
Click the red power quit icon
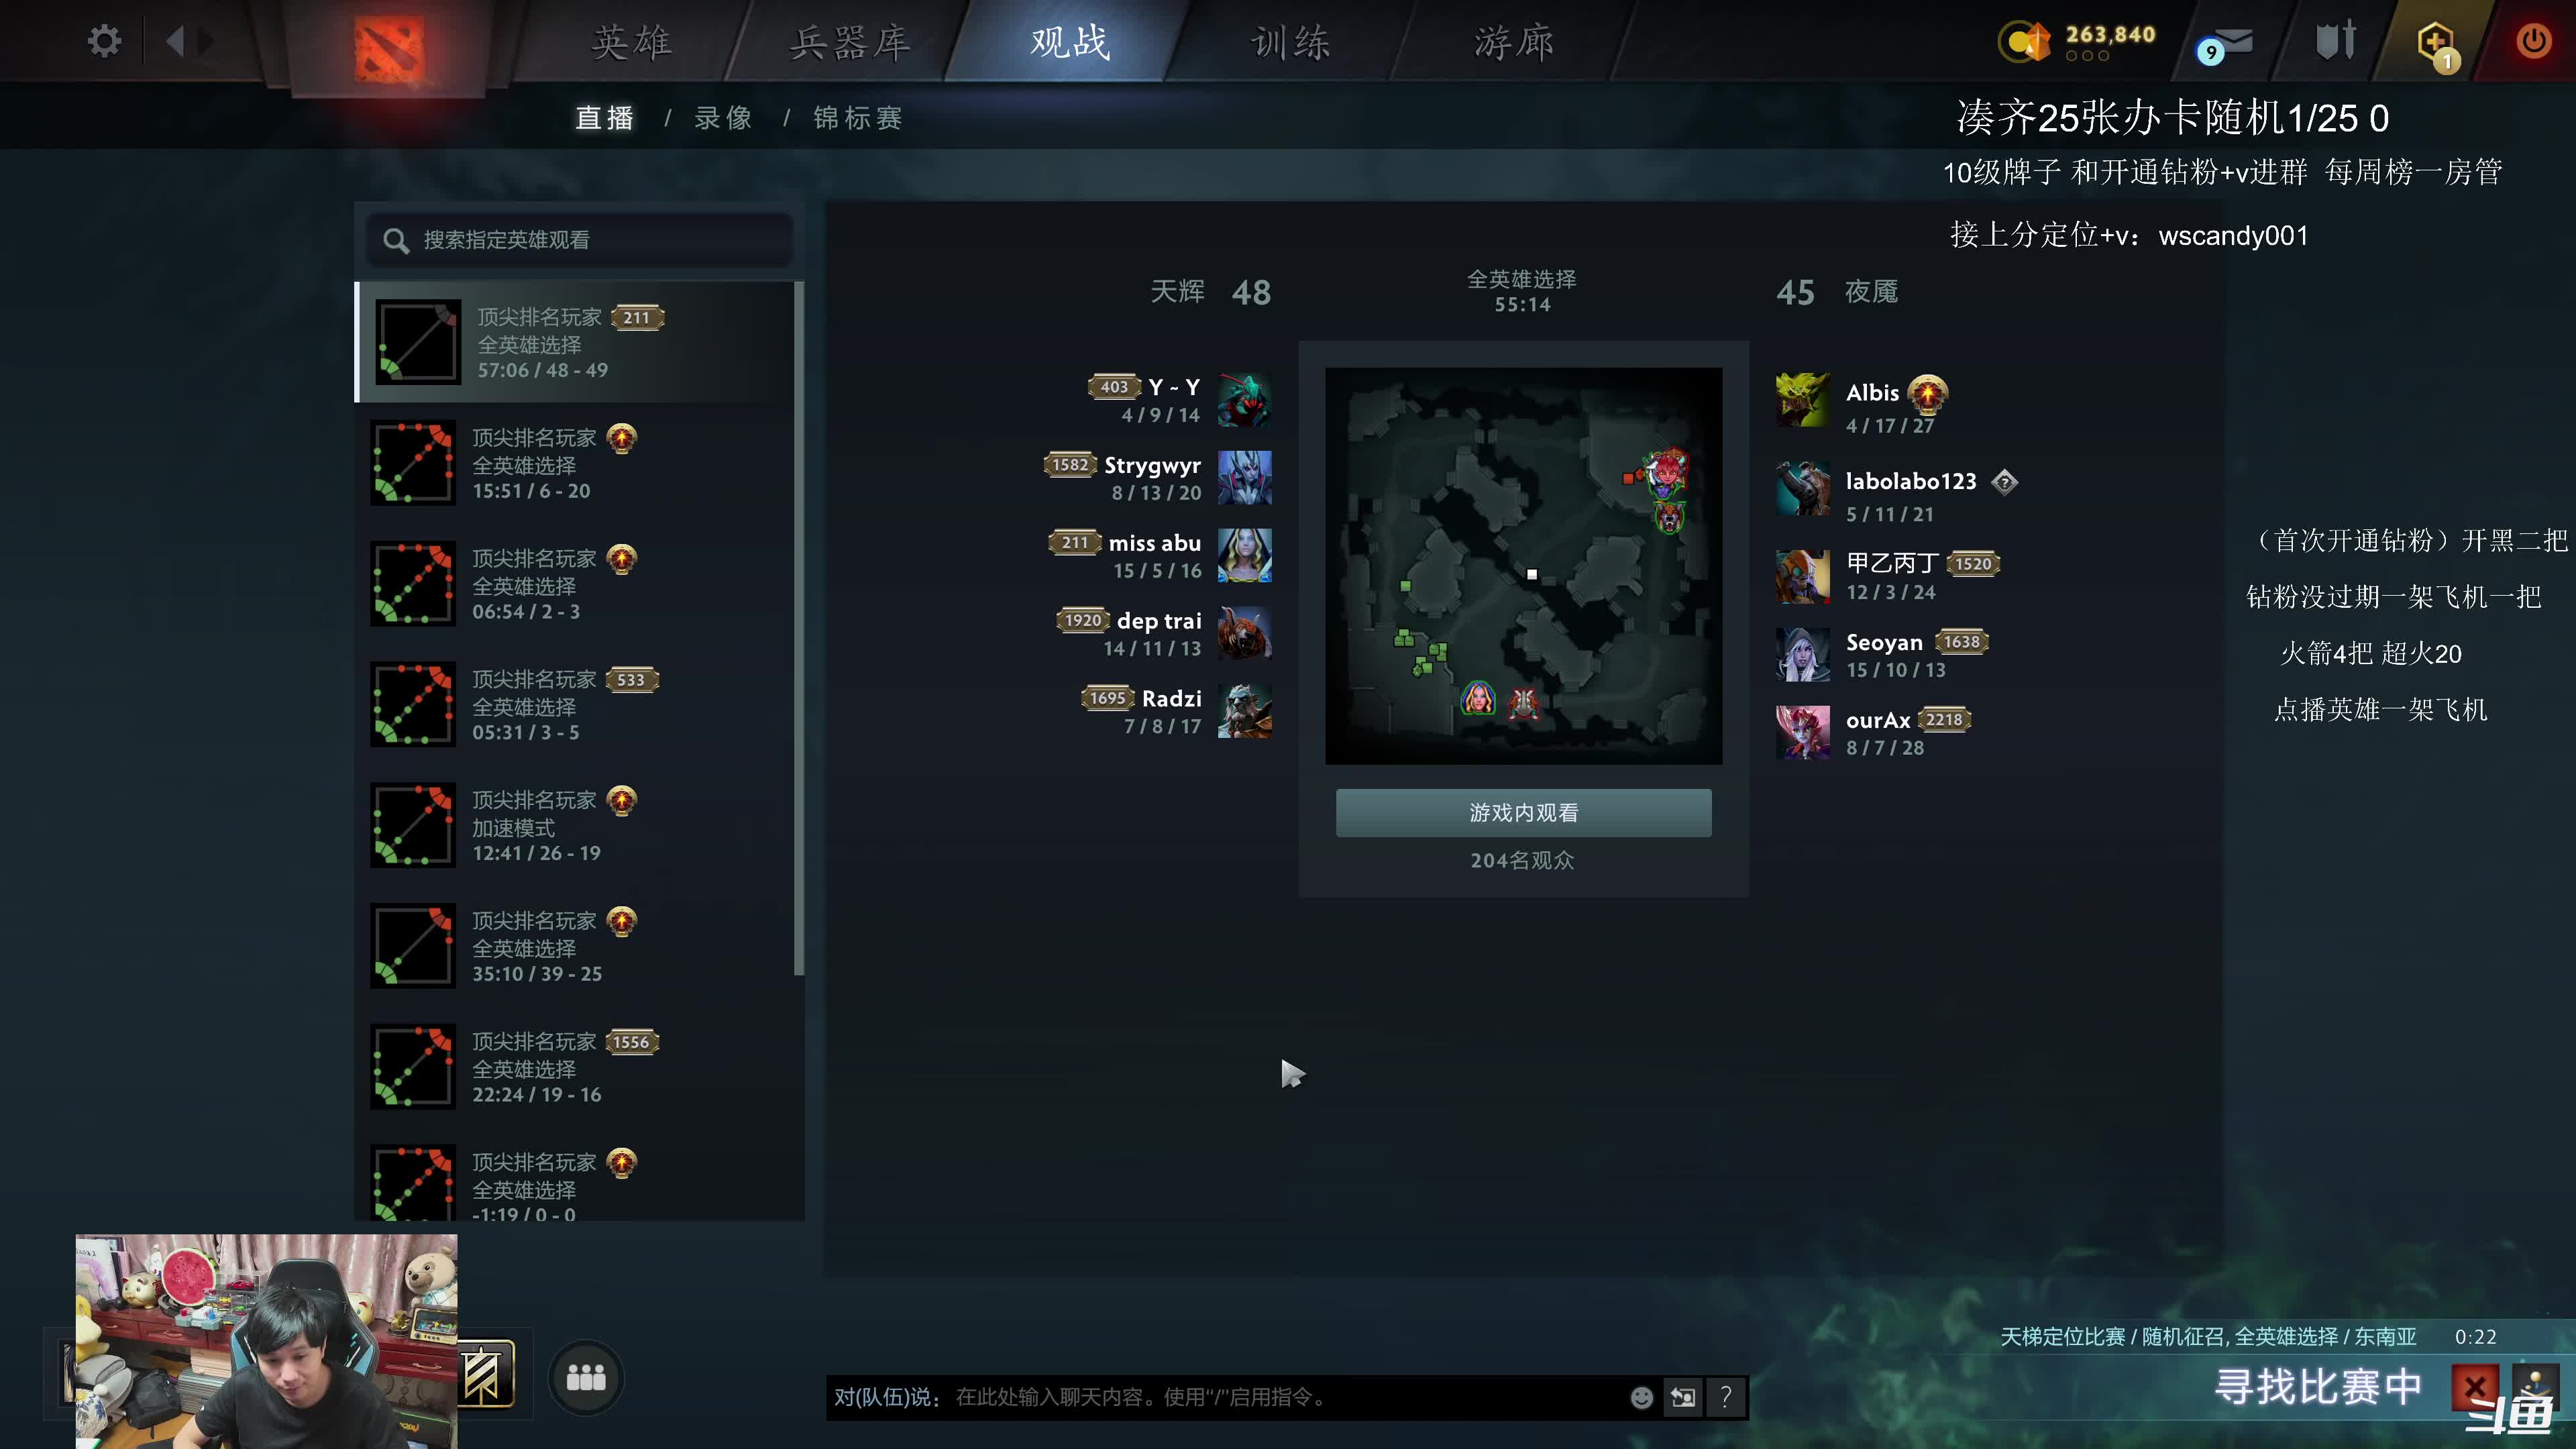click(2533, 41)
